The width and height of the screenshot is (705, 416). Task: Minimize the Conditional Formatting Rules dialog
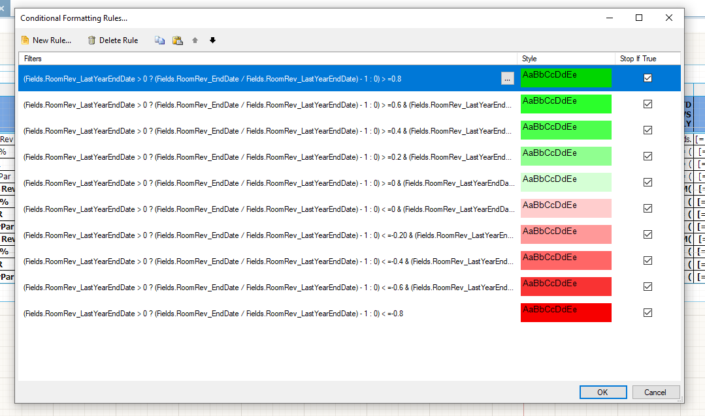tap(610, 18)
